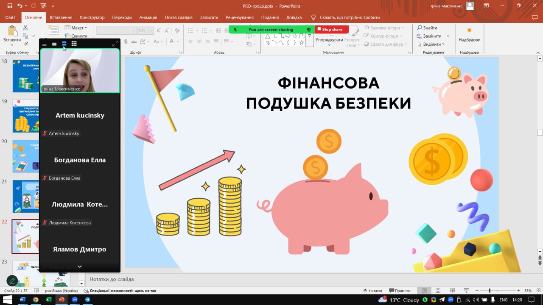This screenshot has width=543, height=305.
Task: Open the Анімація ribbon tab
Action: (148, 17)
